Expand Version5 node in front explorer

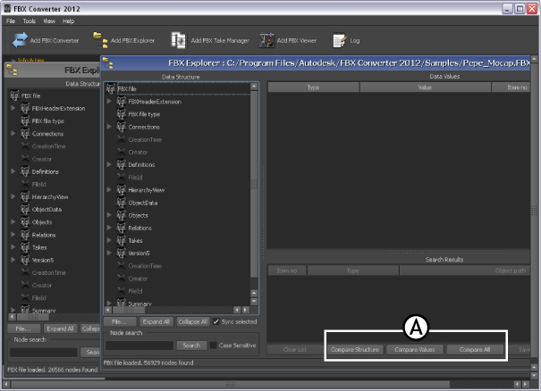click(109, 253)
